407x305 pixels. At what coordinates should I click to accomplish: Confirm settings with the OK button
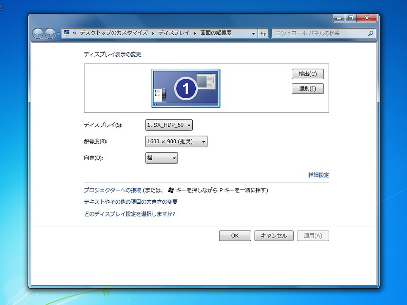point(235,236)
